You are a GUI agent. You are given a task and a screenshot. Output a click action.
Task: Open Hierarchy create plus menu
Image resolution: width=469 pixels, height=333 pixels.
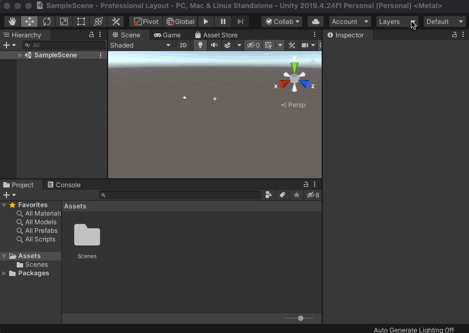coord(9,45)
